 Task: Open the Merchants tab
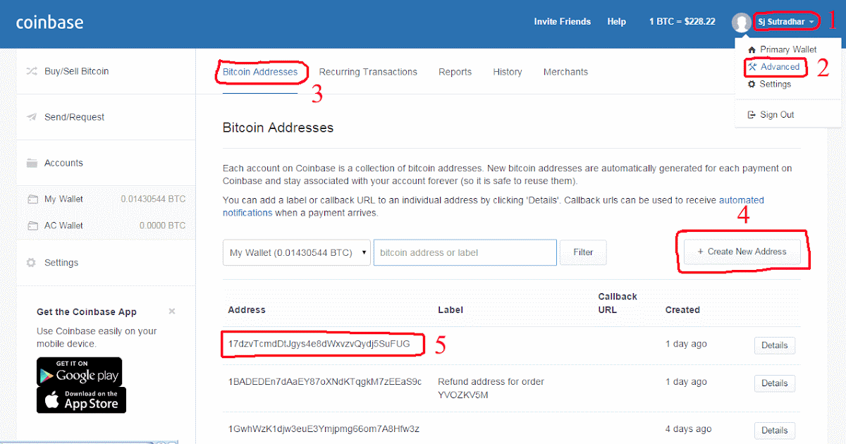pyautogui.click(x=565, y=72)
